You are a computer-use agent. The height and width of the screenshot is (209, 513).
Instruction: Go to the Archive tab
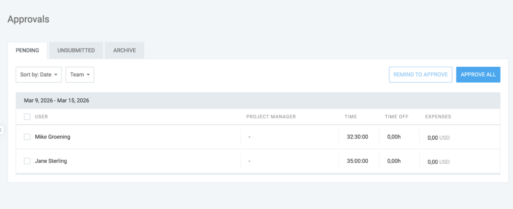coord(124,51)
